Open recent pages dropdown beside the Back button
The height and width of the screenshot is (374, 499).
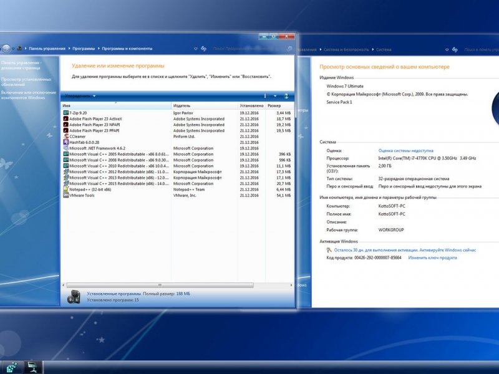(x=13, y=49)
